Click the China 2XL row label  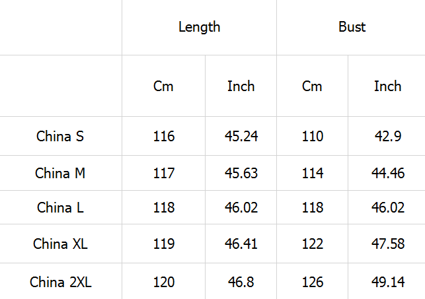coord(60,282)
